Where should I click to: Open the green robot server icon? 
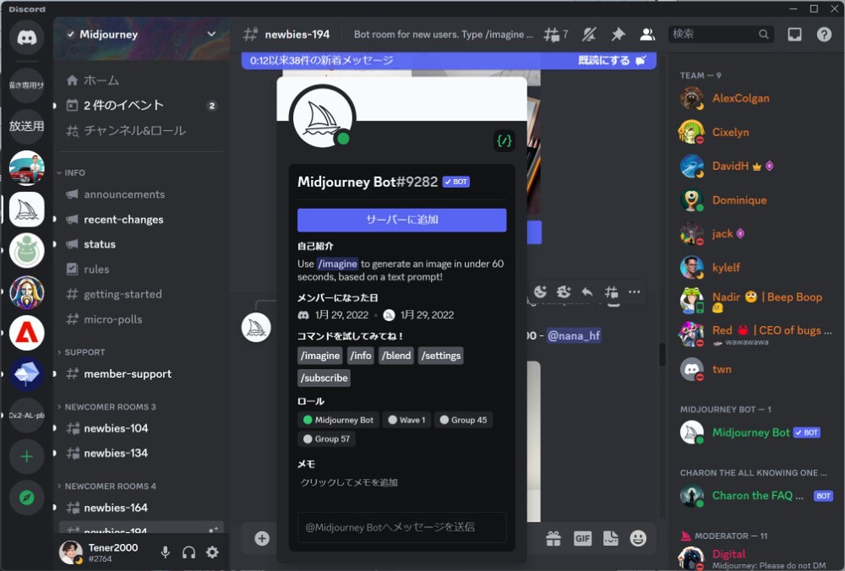(x=26, y=251)
